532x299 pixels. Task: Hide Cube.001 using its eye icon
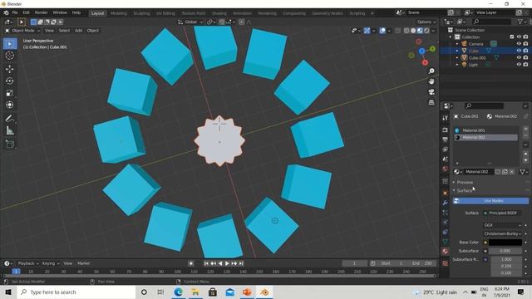(519, 57)
